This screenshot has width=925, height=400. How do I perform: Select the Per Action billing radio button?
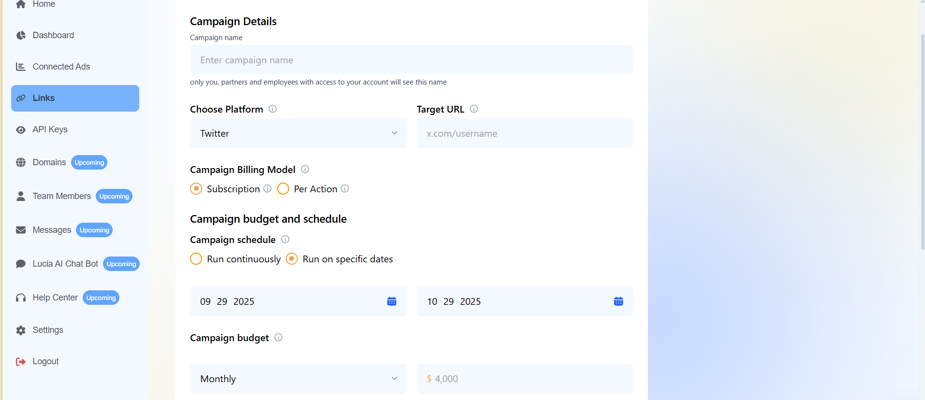point(283,189)
